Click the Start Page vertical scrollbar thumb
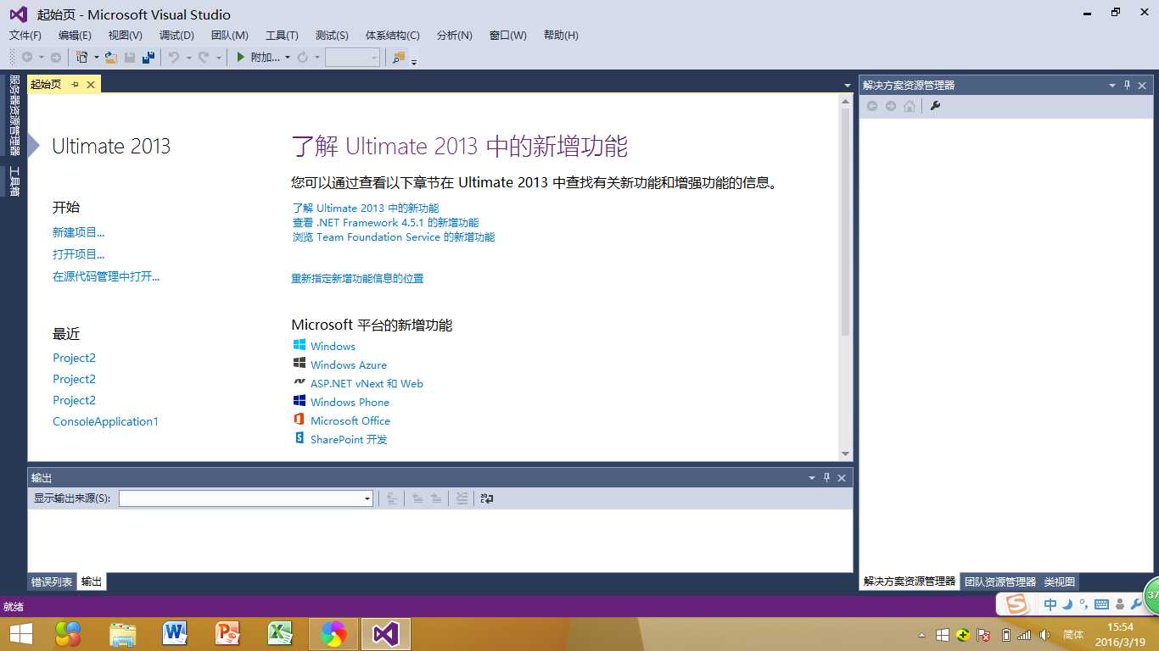The height and width of the screenshot is (651, 1159). [x=845, y=220]
